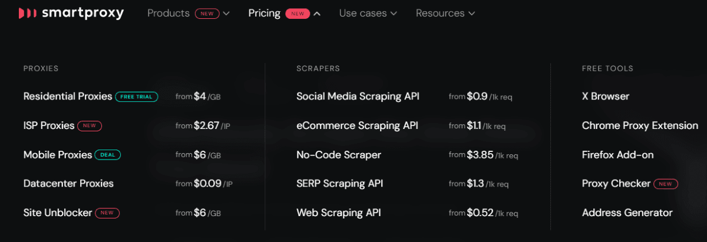Click the FREE TRIAL badge
Screen dimensions: 707x242
[x=137, y=97]
